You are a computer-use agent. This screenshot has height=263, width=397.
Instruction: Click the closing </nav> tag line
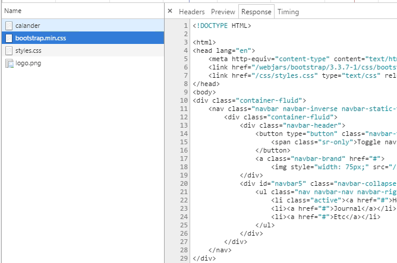coord(220,250)
